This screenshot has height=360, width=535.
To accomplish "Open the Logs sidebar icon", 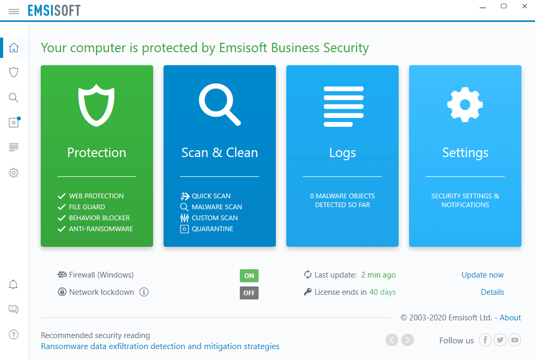I will pyautogui.click(x=14, y=148).
